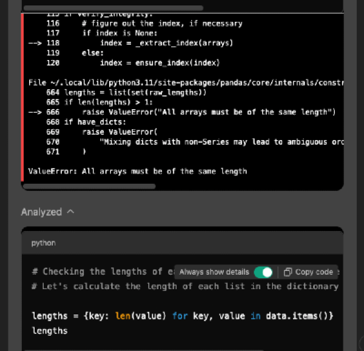Click the 'Always show details' label text
The image size is (364, 351).
[x=214, y=272]
